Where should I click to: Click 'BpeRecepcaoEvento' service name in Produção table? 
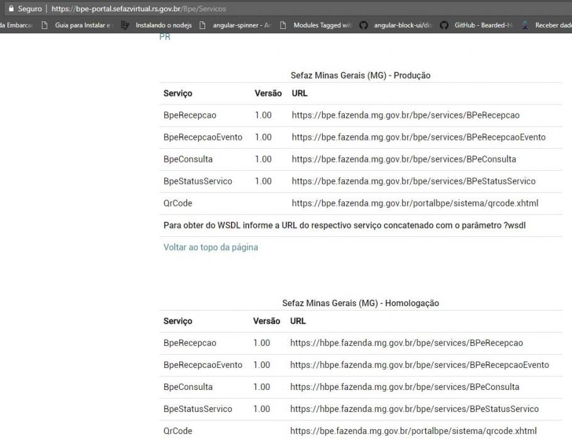203,137
